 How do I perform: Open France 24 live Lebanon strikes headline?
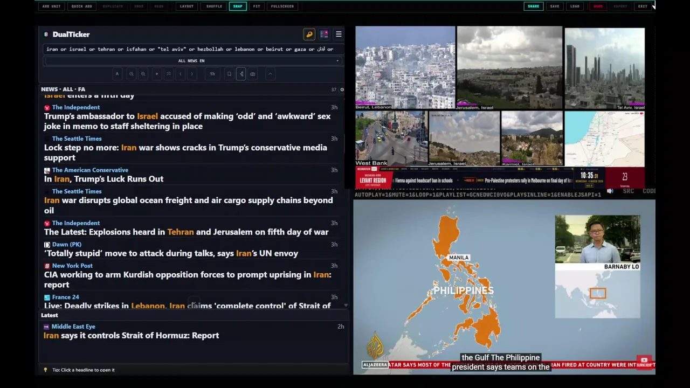(x=187, y=306)
